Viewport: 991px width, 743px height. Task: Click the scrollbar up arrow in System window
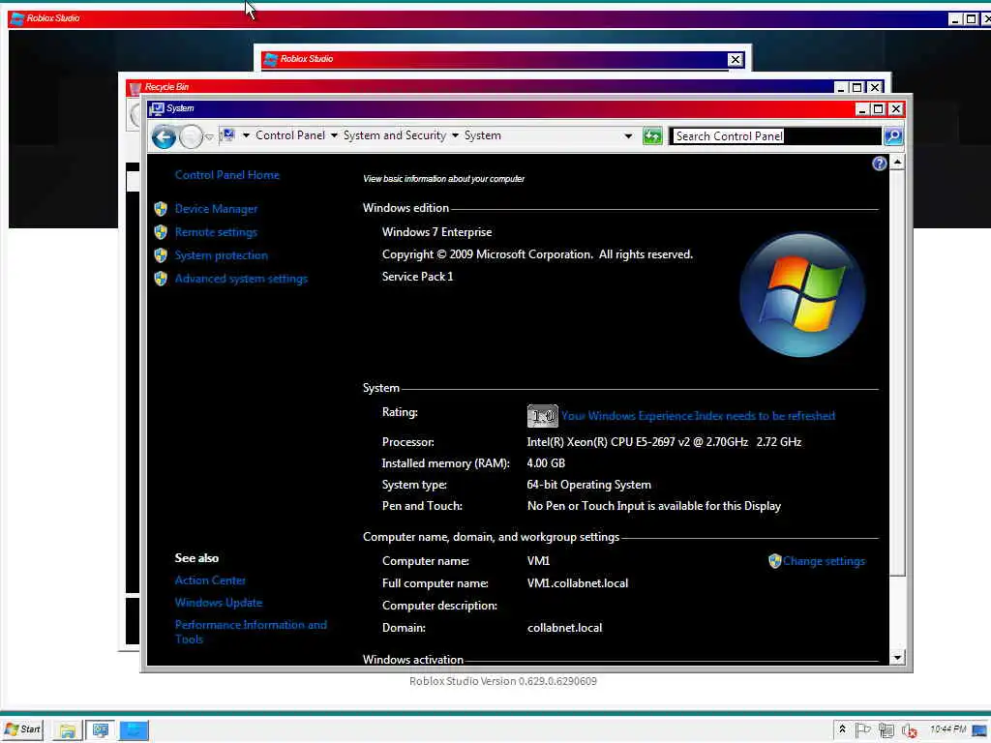tap(897, 163)
